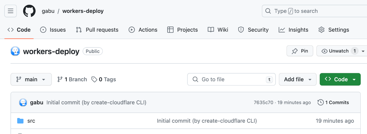Switch to the Pull requests tab
Image resolution: width=367 pixels, height=134 pixels.
[97, 30]
